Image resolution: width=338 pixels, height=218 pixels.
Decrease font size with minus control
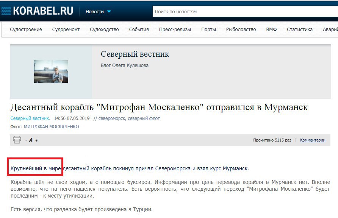pos(26,140)
